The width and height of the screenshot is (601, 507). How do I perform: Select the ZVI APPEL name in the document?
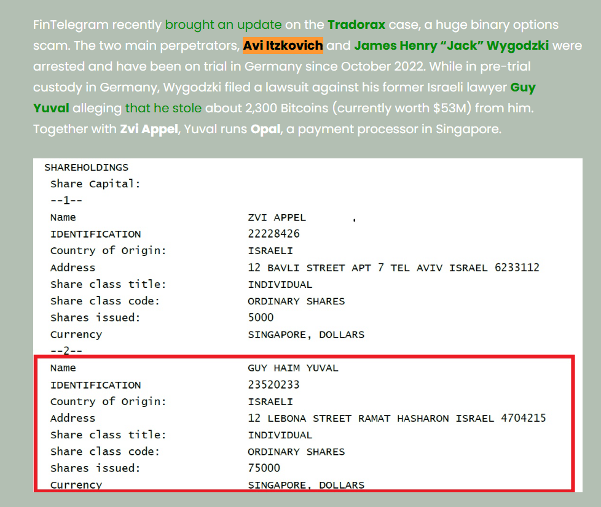[277, 217]
